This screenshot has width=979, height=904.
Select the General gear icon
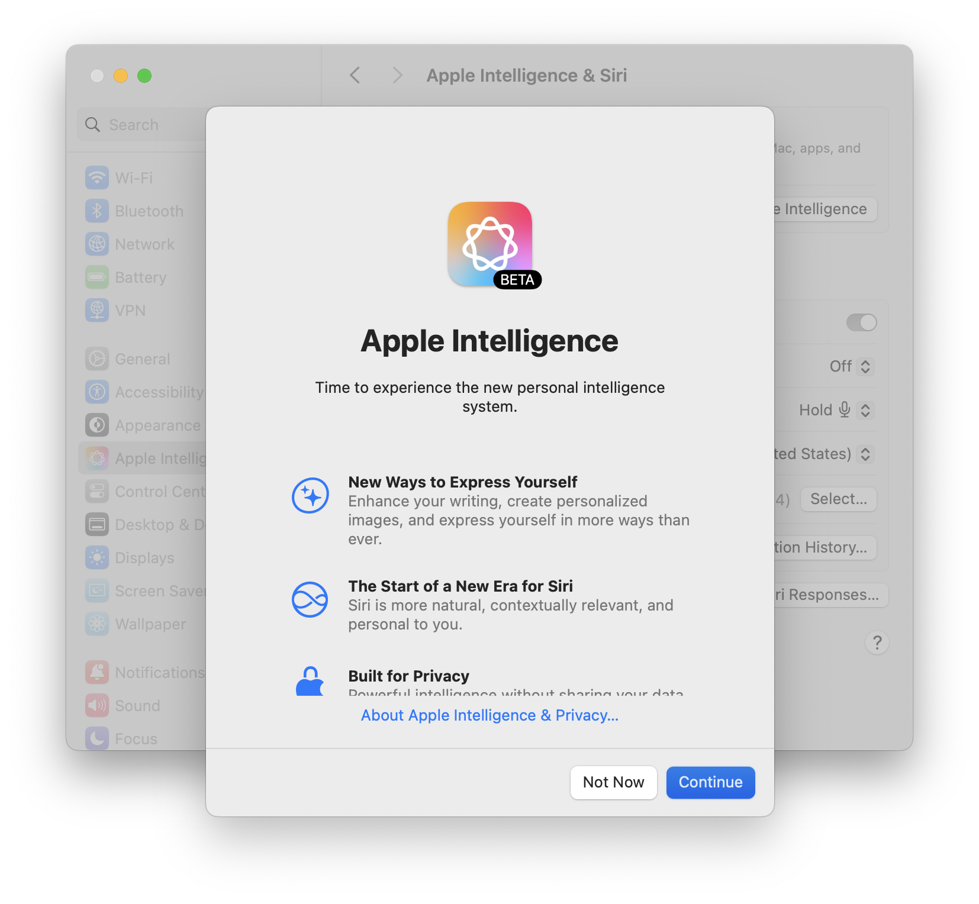(x=97, y=359)
